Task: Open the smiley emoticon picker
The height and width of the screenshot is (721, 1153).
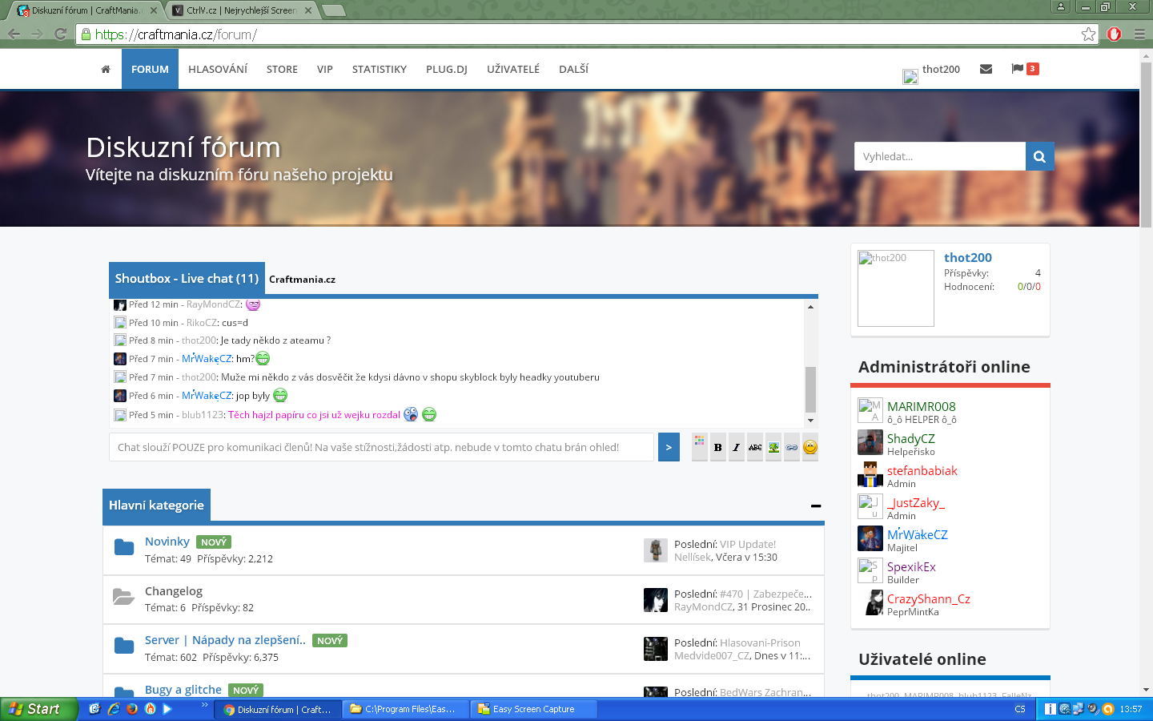Action: click(x=810, y=447)
